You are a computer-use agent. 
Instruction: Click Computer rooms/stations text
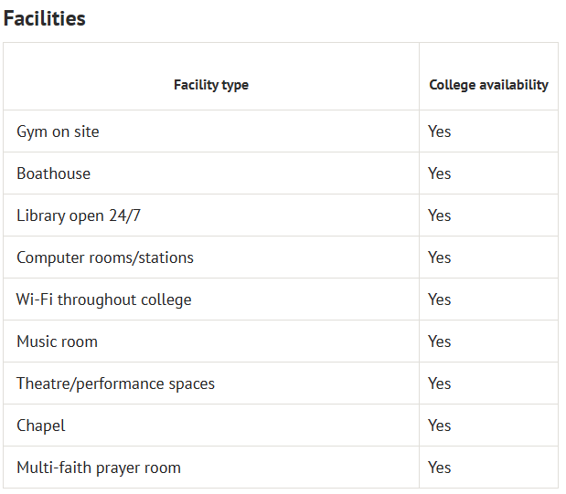(105, 258)
